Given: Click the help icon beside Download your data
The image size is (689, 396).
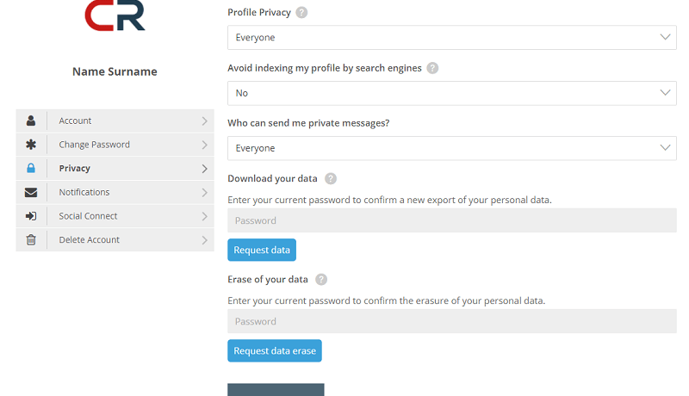Looking at the screenshot, I should pos(331,179).
